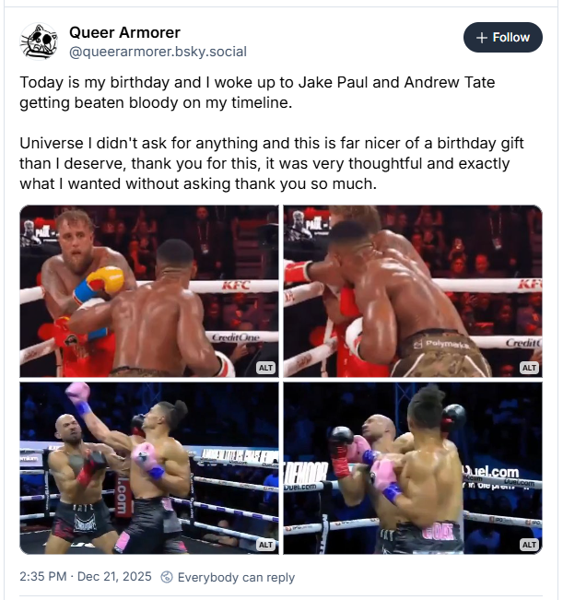Viewport: 563px width, 600px height.
Task: Show ALT text on the top-left image
Action: 265,368
